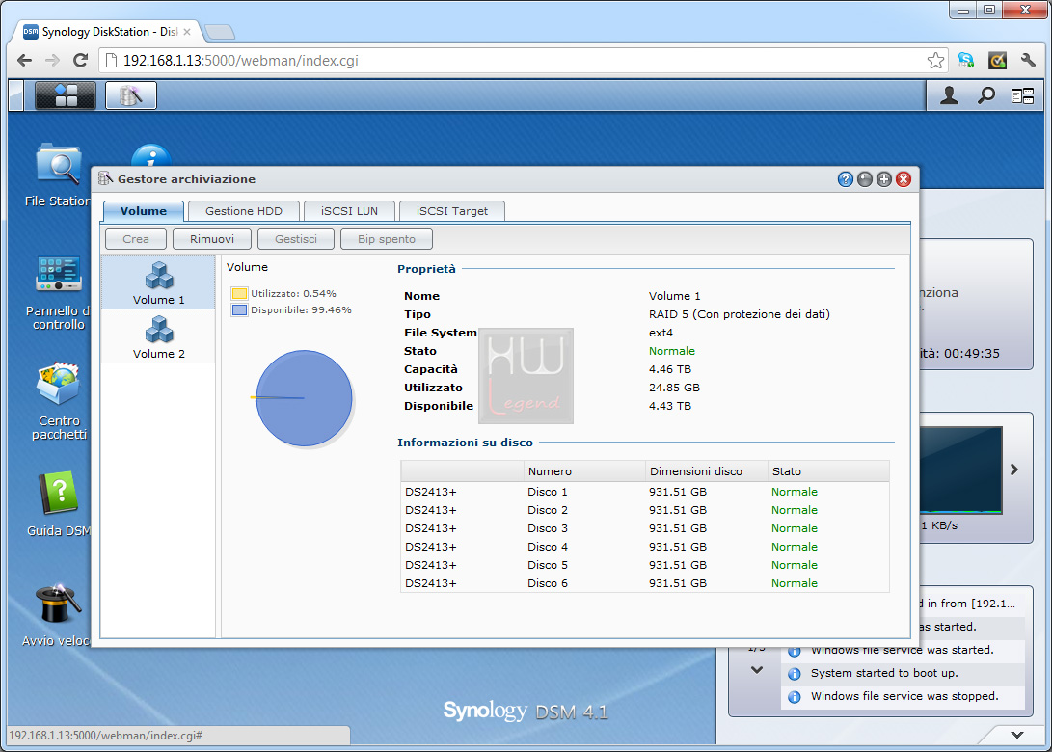Switch to Volume tab
The width and height of the screenshot is (1052, 752).
tap(144, 210)
